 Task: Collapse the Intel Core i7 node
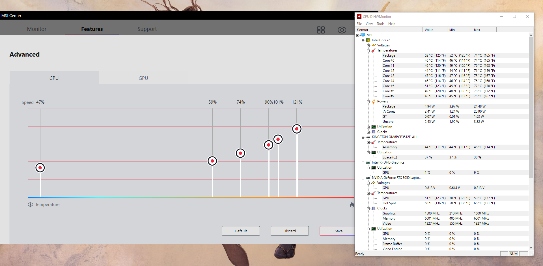click(x=363, y=40)
